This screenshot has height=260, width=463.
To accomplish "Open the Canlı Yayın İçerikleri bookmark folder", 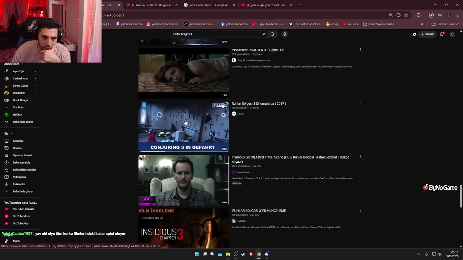I will pyautogui.click(x=378, y=24).
